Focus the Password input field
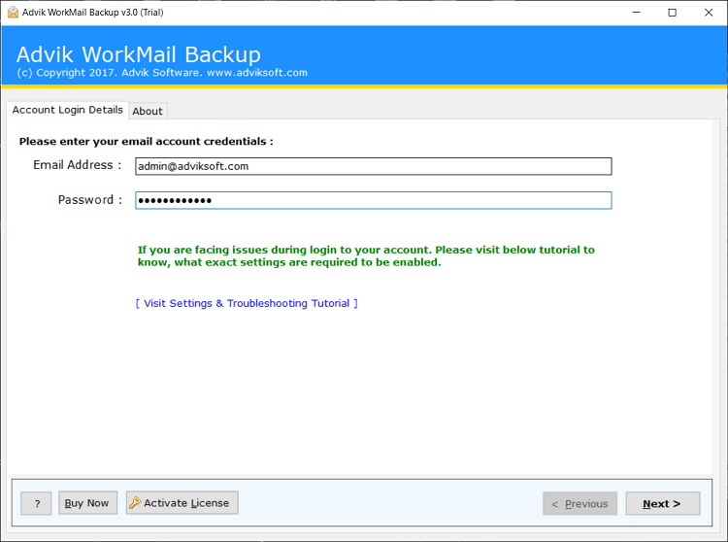This screenshot has height=542, width=728. point(374,200)
